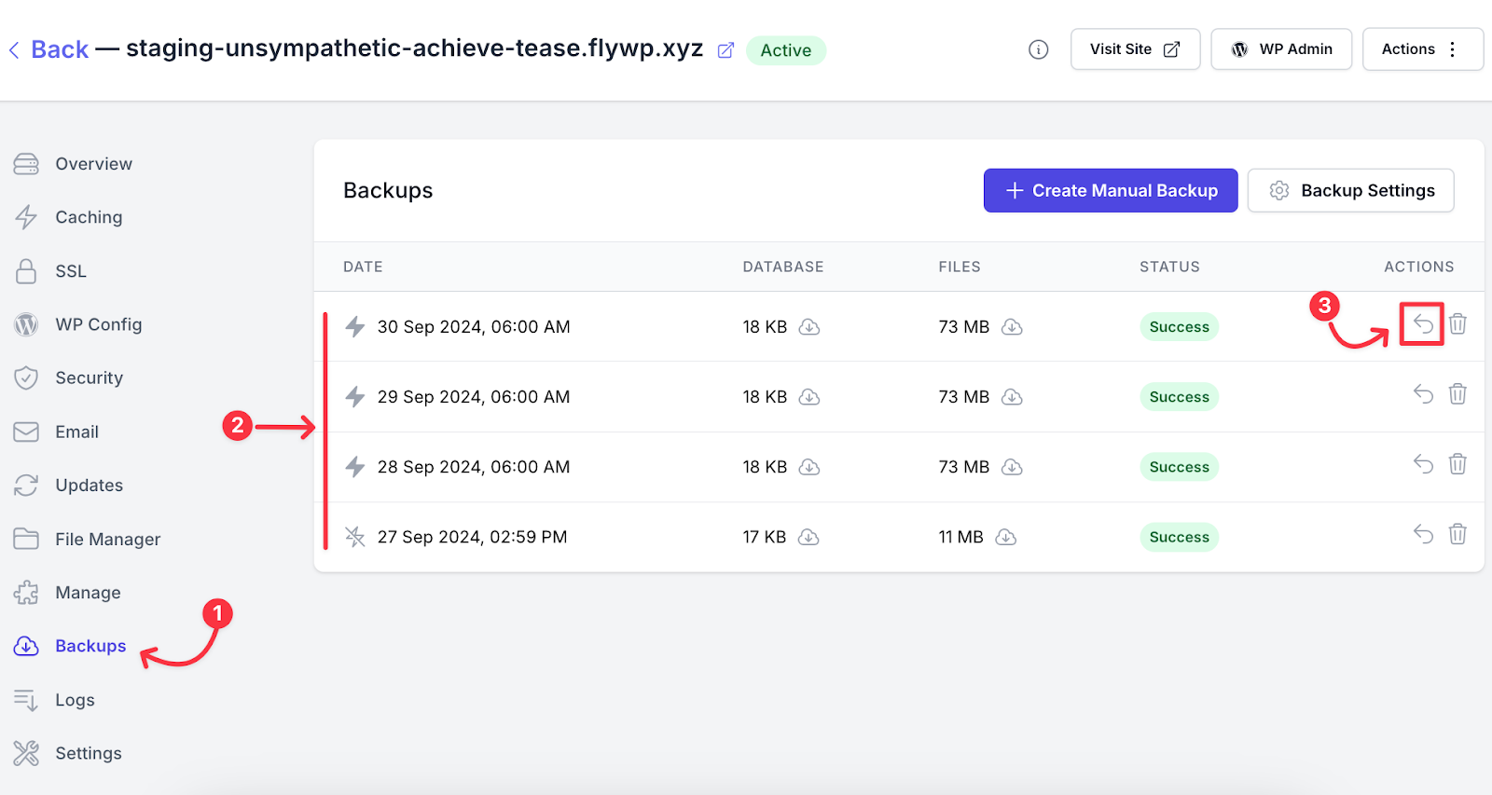Select the 27 Sep 2024, 02:59 PM date
The height and width of the screenshot is (795, 1492).
(472, 537)
